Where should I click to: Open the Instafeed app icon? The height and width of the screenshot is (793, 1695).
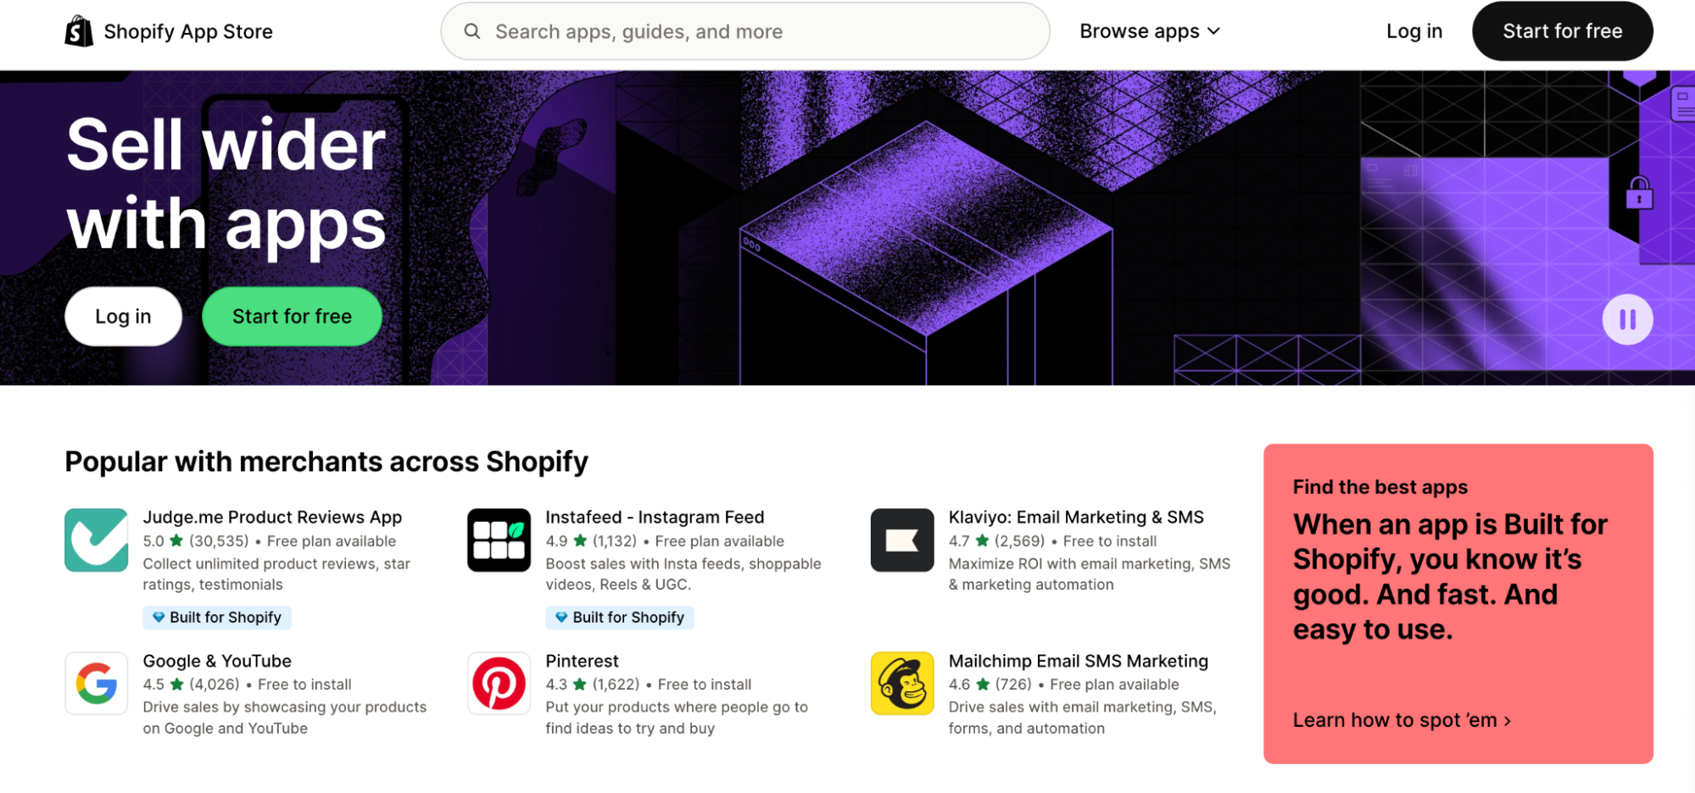499,541
